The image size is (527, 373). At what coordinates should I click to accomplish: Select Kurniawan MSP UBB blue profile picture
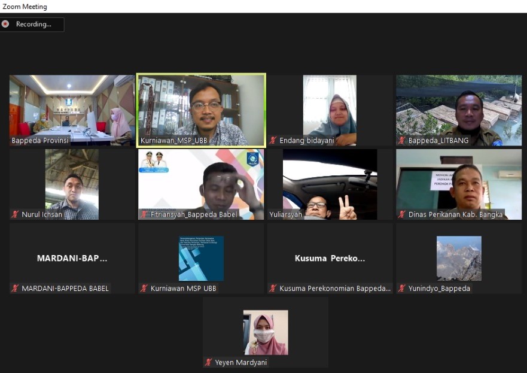(x=201, y=258)
